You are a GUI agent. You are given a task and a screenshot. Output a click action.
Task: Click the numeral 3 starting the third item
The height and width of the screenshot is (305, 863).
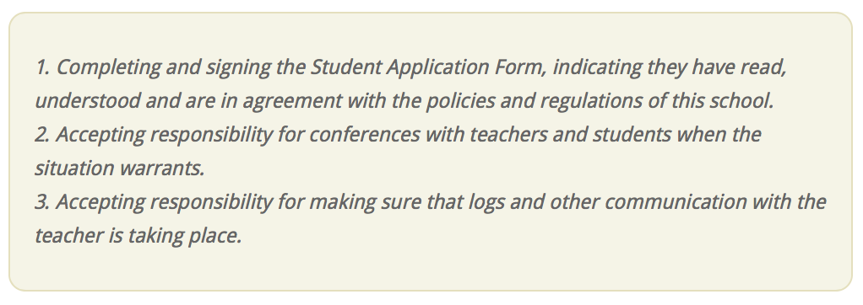(x=41, y=201)
